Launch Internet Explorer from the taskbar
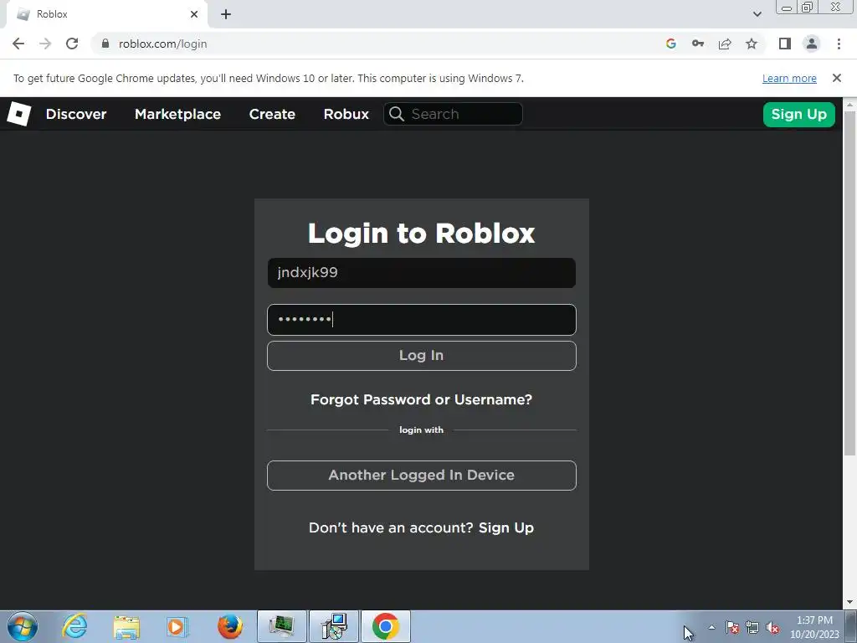The height and width of the screenshot is (643, 857). pos(74,626)
